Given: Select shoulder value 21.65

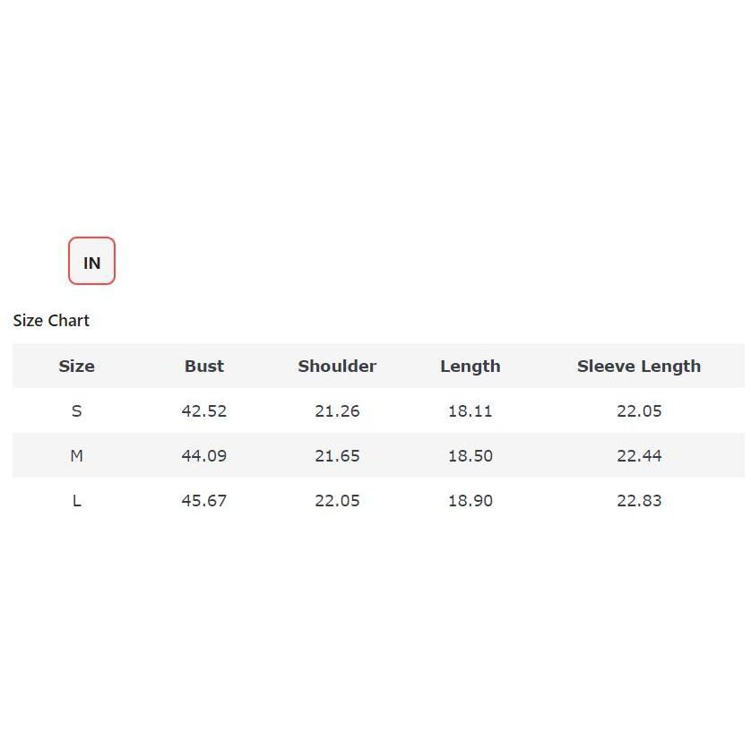Looking at the screenshot, I should tap(337, 456).
